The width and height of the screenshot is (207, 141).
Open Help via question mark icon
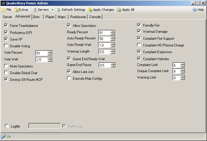coord(195,10)
